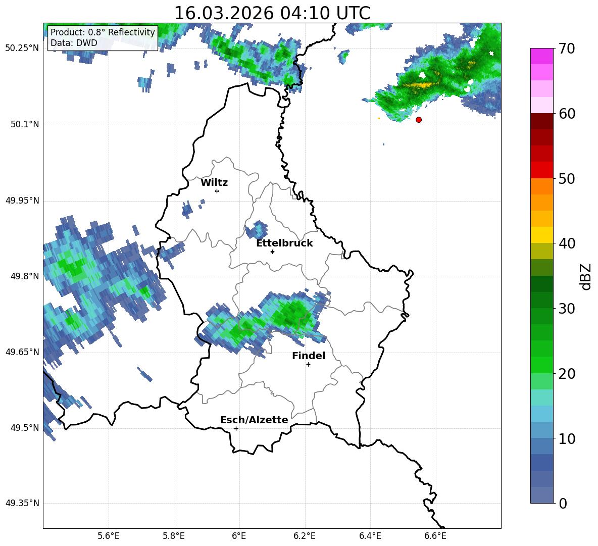Click the colorbar tick label 40

[567, 243]
